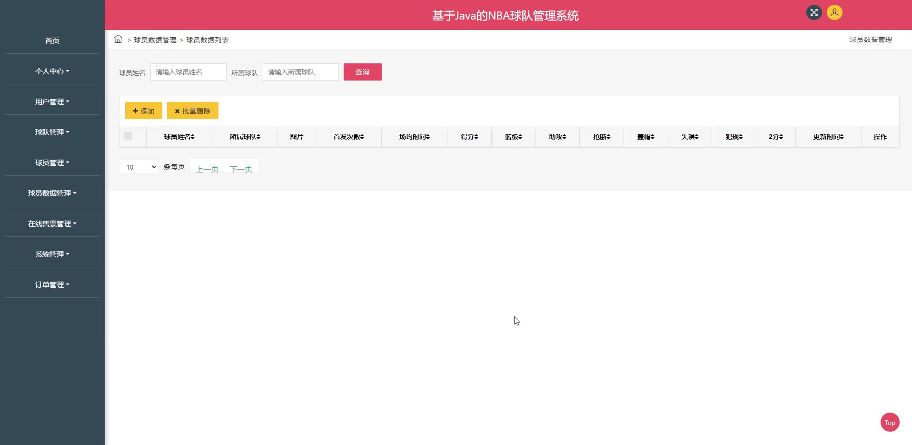
Task: Click the 球员数据管理 label at top right
Action: pos(871,40)
